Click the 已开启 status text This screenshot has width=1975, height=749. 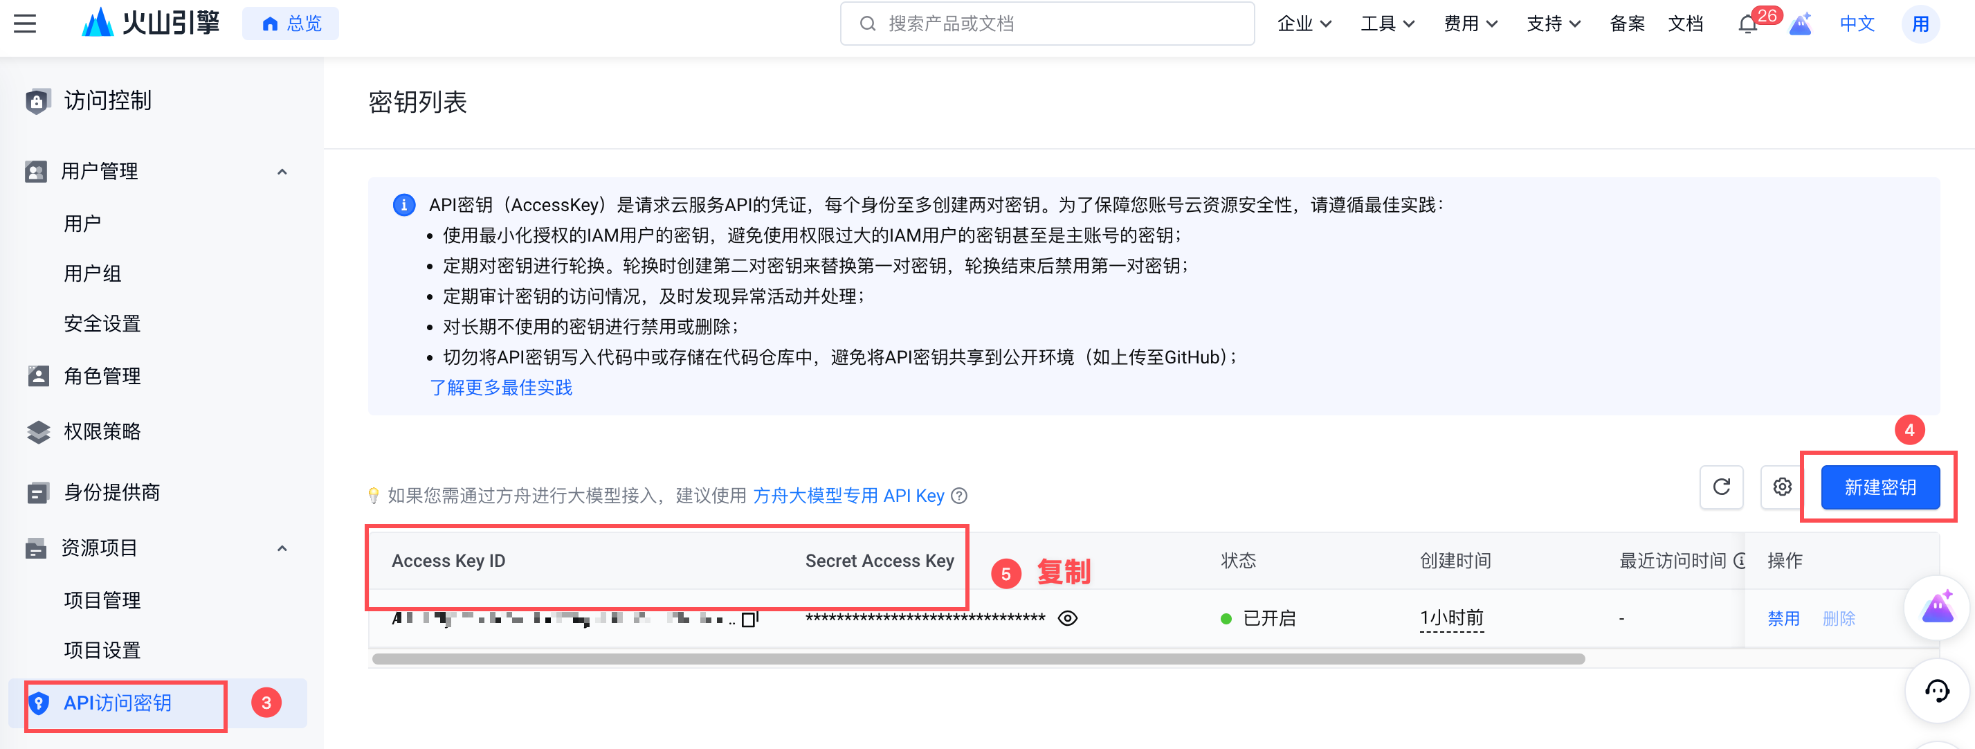coord(1269,619)
